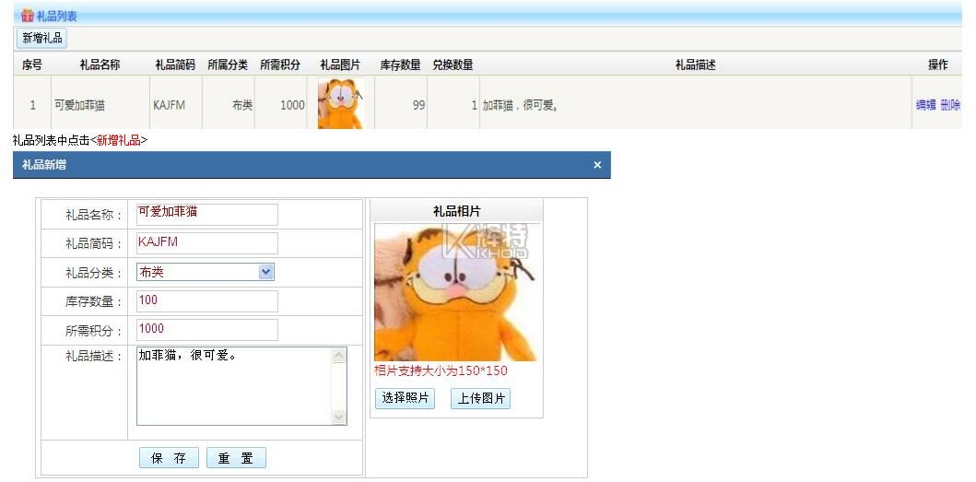
Task: Click the gift icon beside 礼品列表
Action: [27, 16]
